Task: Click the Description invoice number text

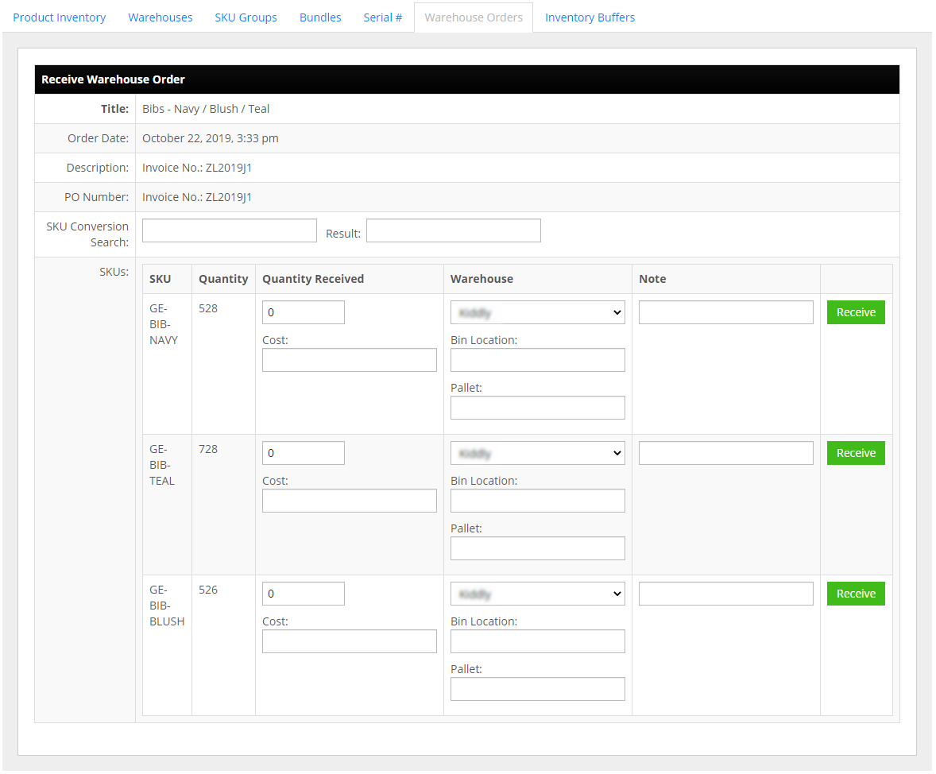Action: pyautogui.click(x=197, y=168)
